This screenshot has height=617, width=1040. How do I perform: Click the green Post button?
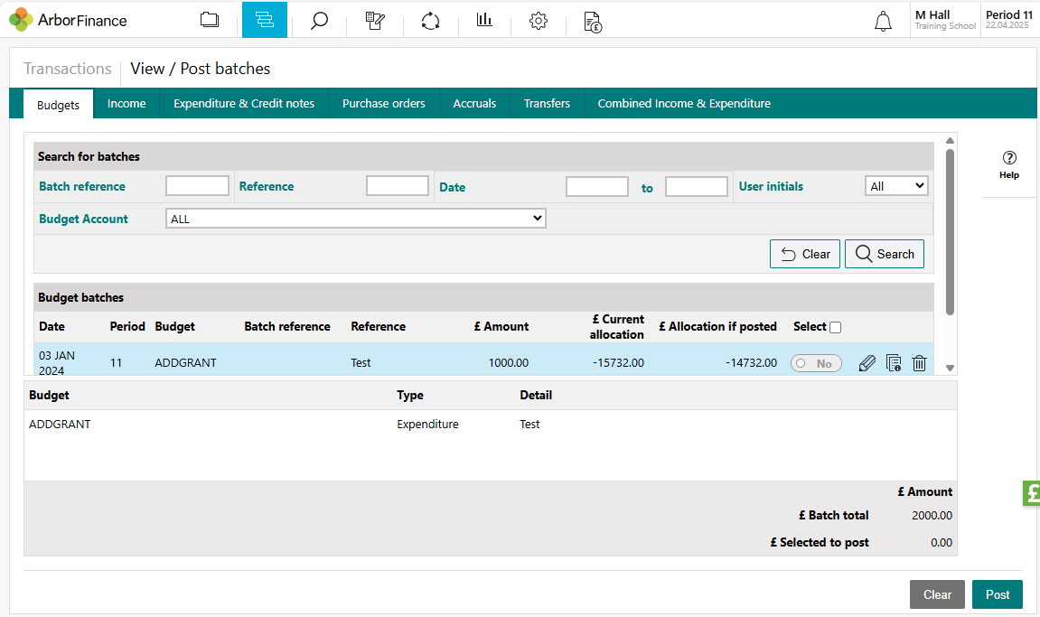pyautogui.click(x=997, y=594)
